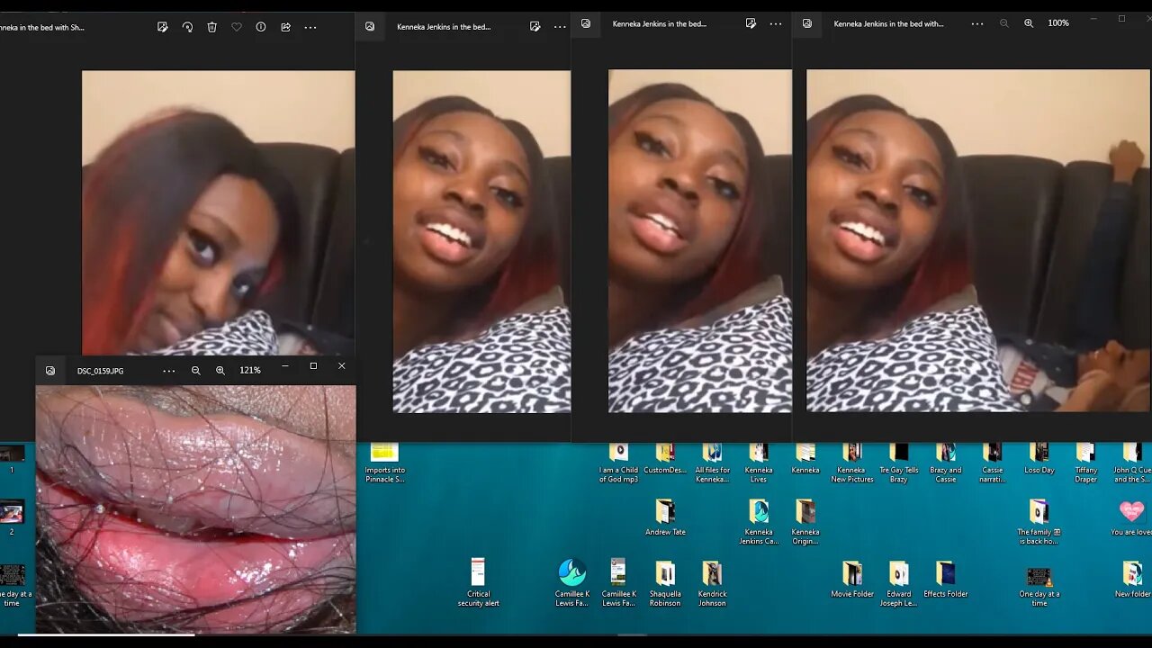Click the close-up image in the DSC_0159.JPG window
Image resolution: width=1152 pixels, height=648 pixels.
click(195, 509)
